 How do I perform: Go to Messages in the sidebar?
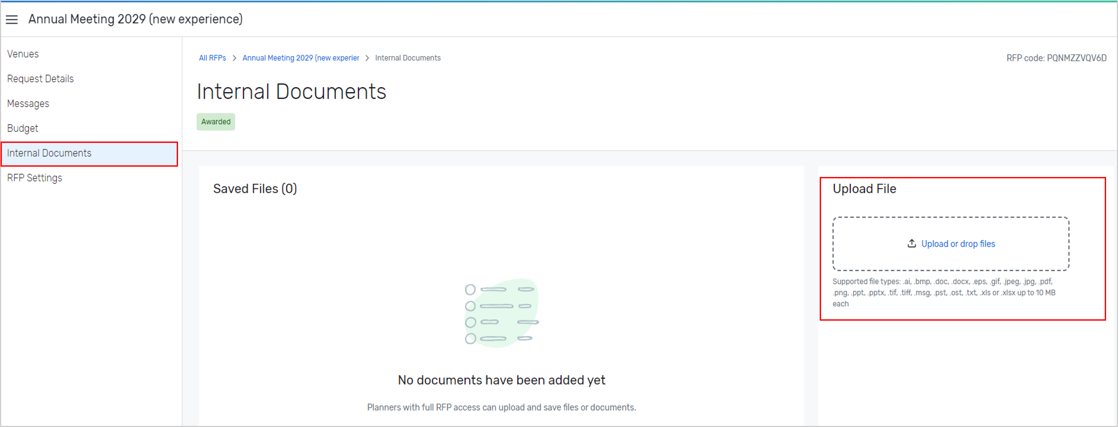click(x=28, y=103)
